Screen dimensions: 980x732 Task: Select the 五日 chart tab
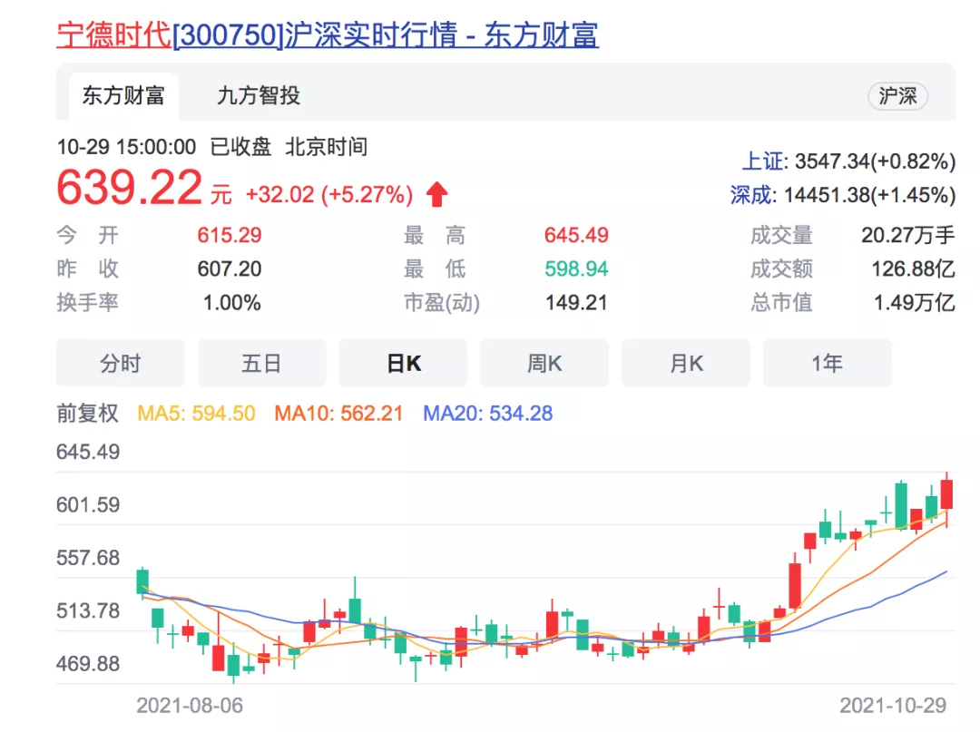[262, 363]
